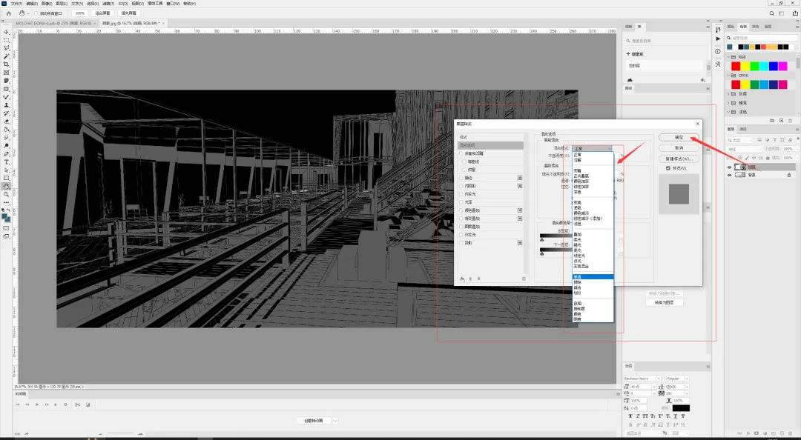Select the Move tool in the toolbar
The height and width of the screenshot is (440, 801).
coord(7,32)
